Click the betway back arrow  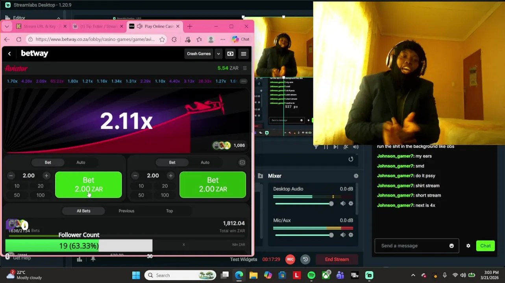coord(9,54)
